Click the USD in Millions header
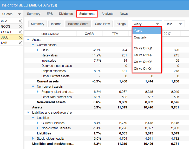This screenshot has width=189, height=149. [50, 34]
